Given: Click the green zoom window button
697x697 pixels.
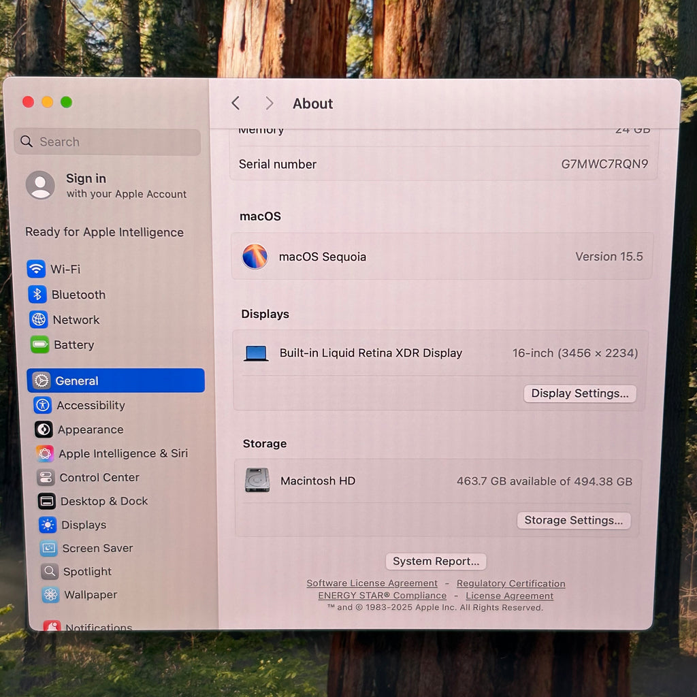Looking at the screenshot, I should [67, 102].
